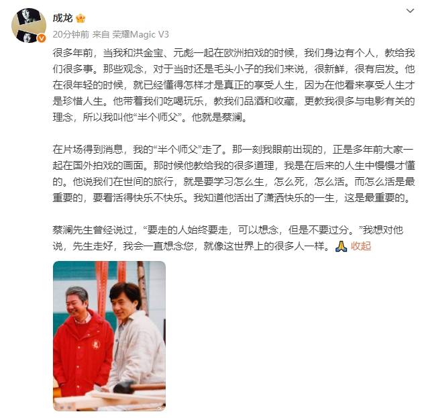Image resolution: width=424 pixels, height=418 pixels.
Task: Click the closing words 先生走好
Action: pos(93,246)
